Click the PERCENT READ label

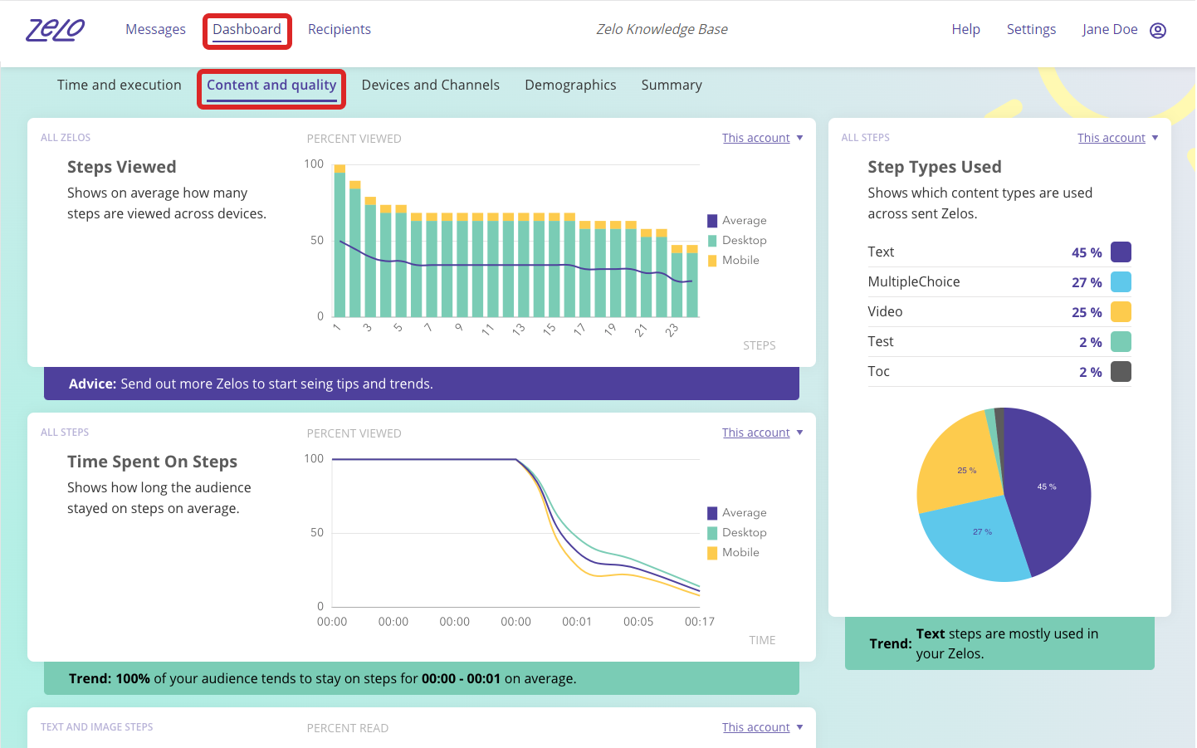pyautogui.click(x=348, y=728)
